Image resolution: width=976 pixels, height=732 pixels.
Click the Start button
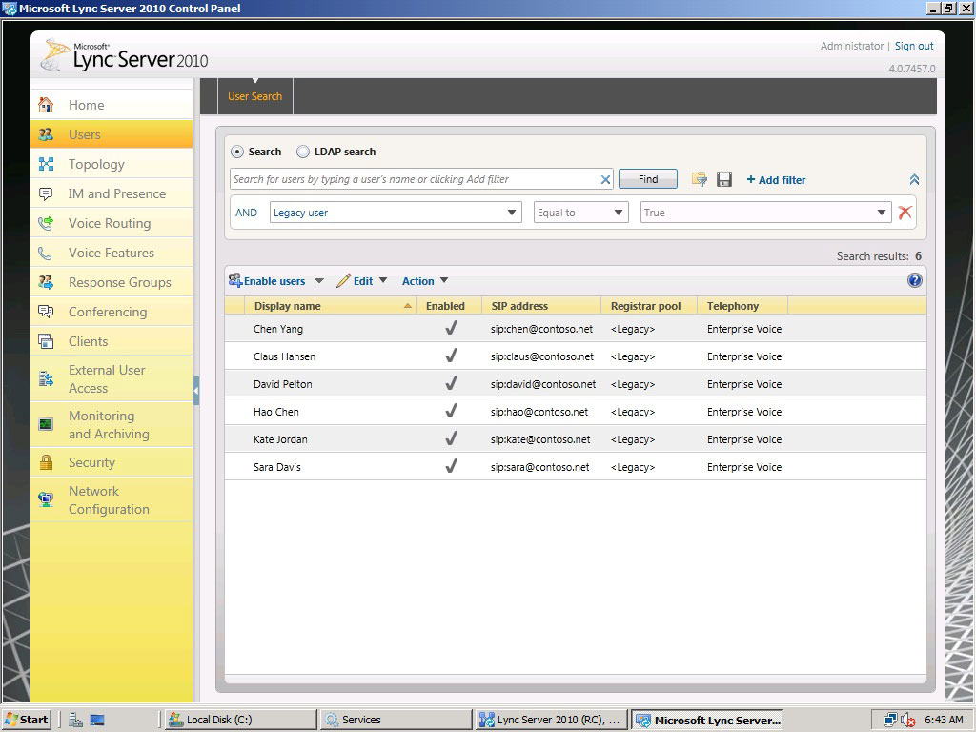click(26, 720)
